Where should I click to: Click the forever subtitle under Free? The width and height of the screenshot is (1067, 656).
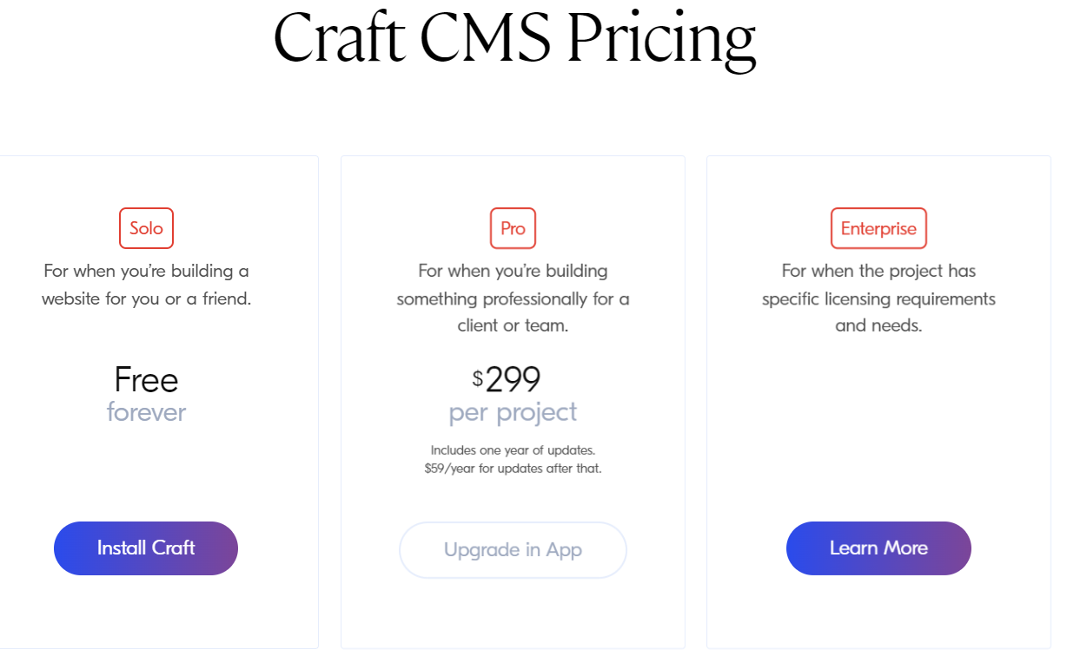[x=146, y=413]
